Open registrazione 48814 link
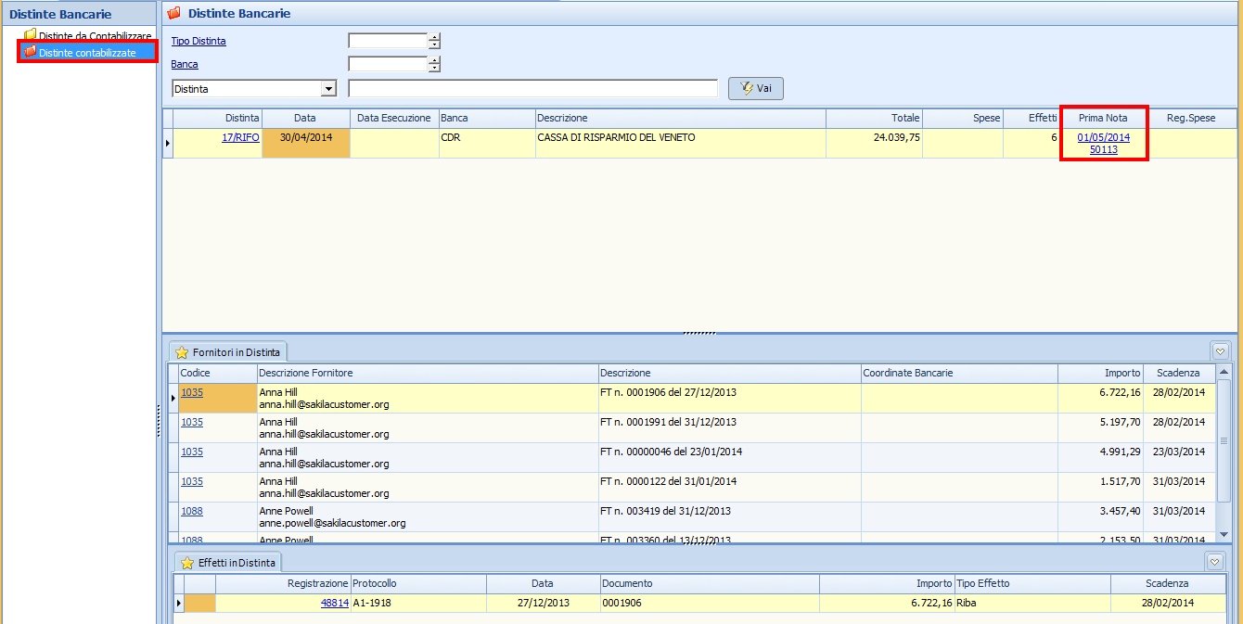Screen dimensions: 1243x624 click(334, 603)
